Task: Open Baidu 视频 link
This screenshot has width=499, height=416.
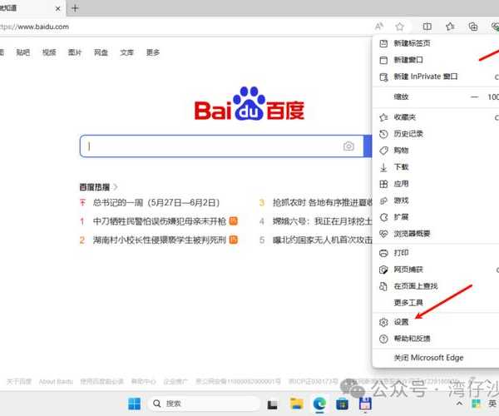Action: pos(49,52)
